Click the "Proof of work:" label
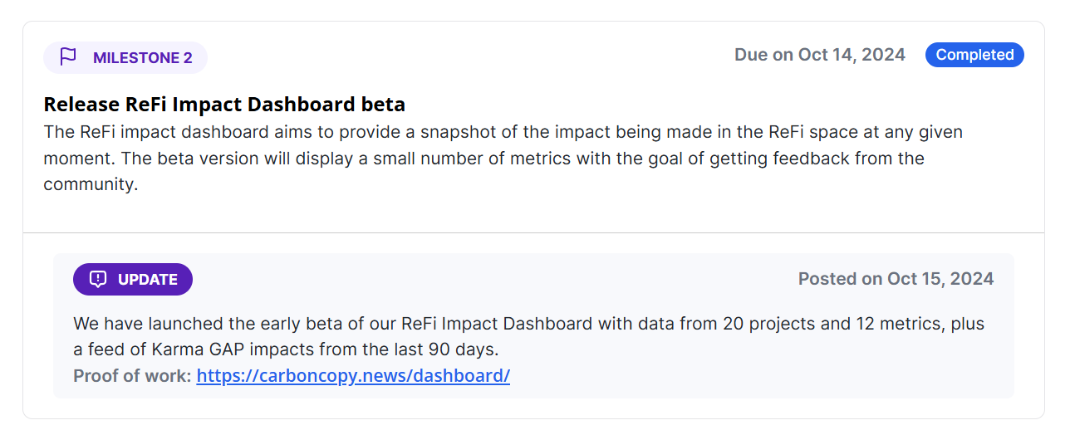This screenshot has width=1070, height=430. [133, 375]
